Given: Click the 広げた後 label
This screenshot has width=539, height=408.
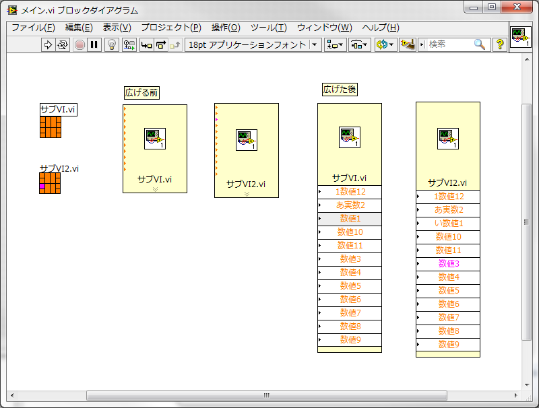Looking at the screenshot, I should click(340, 90).
